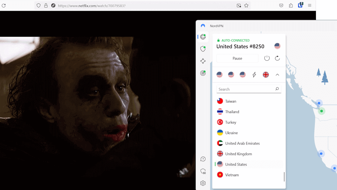This screenshot has width=337, height=190.
Task: Select United States in the country list
Action: click(249, 165)
